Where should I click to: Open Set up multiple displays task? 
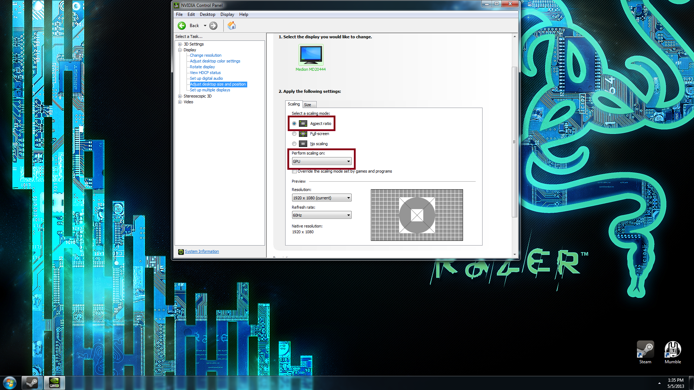click(210, 90)
